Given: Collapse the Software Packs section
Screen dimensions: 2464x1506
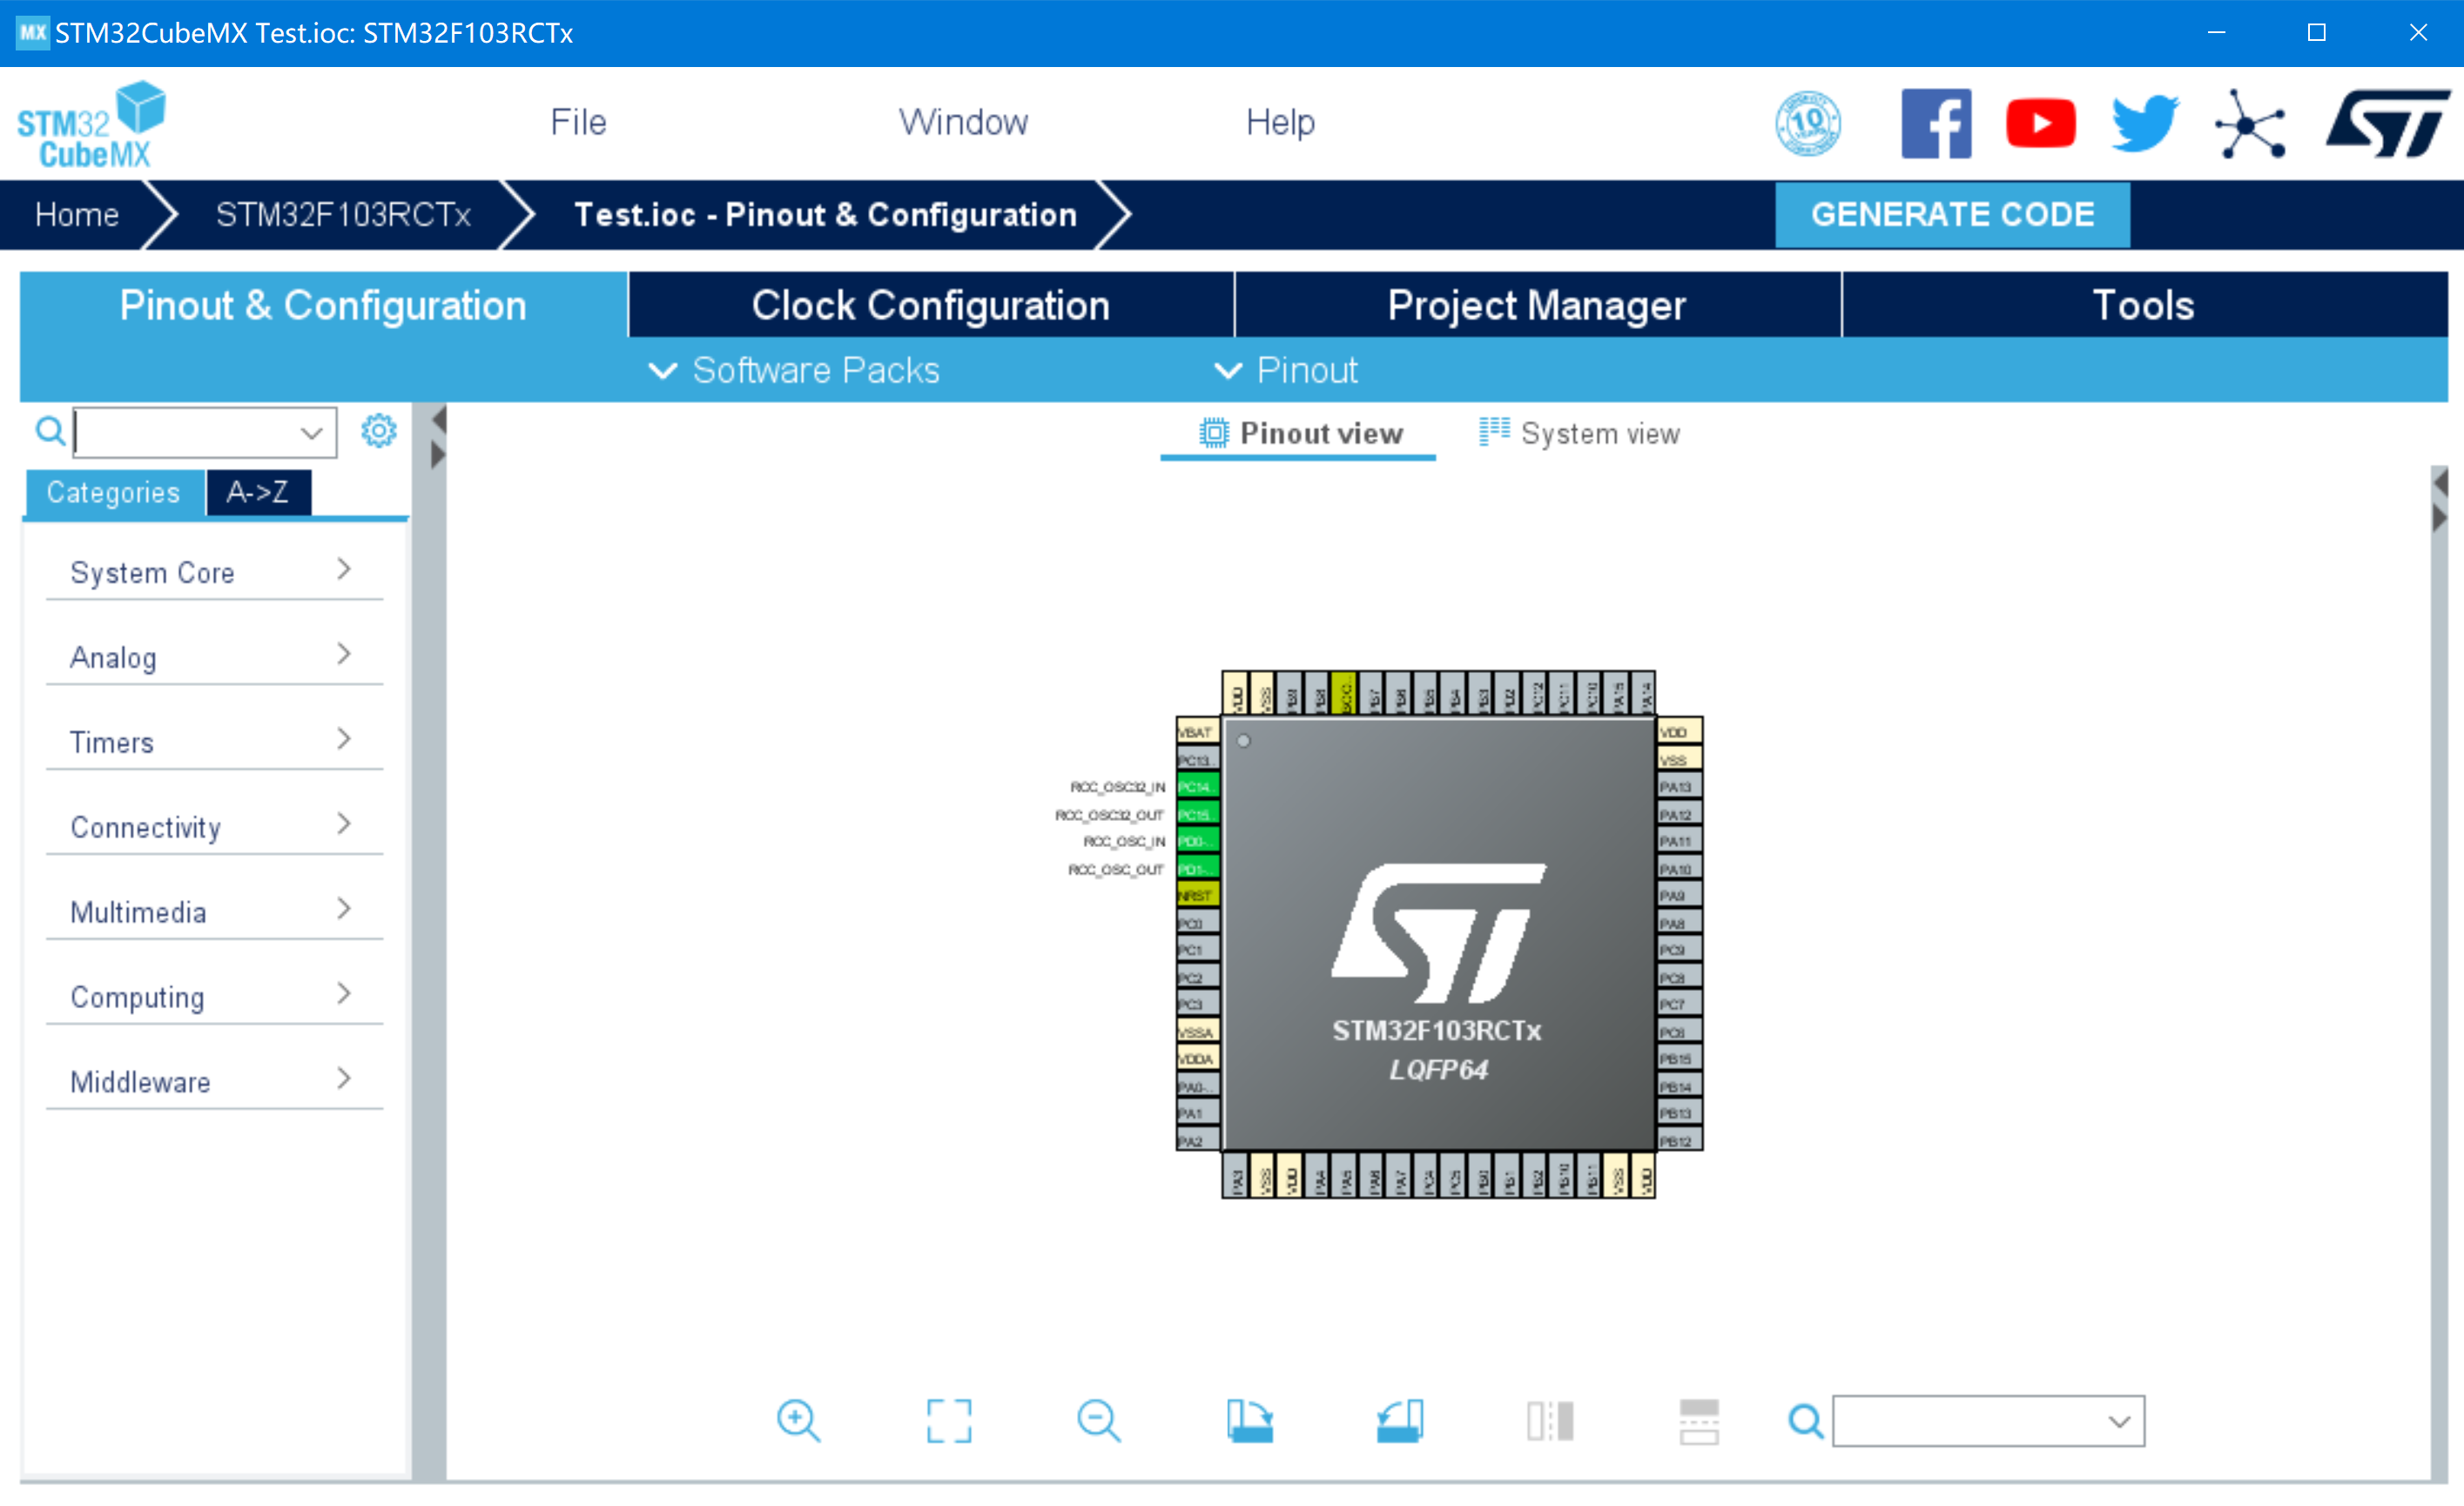Looking at the screenshot, I should coord(793,370).
